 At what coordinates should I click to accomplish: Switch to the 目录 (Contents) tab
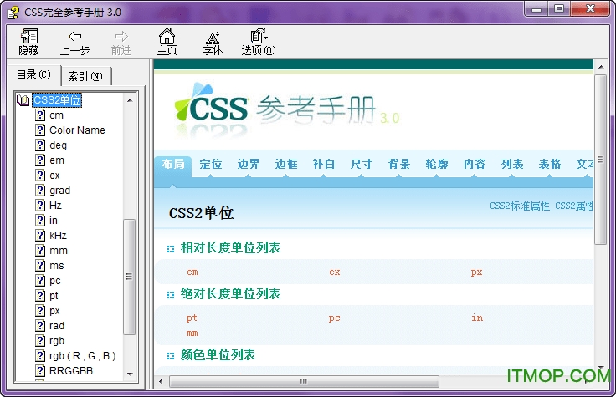pos(34,74)
